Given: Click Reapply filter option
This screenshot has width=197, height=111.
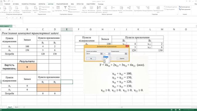Looking at the screenshot, I should pyautogui.click(x=72, y=10).
